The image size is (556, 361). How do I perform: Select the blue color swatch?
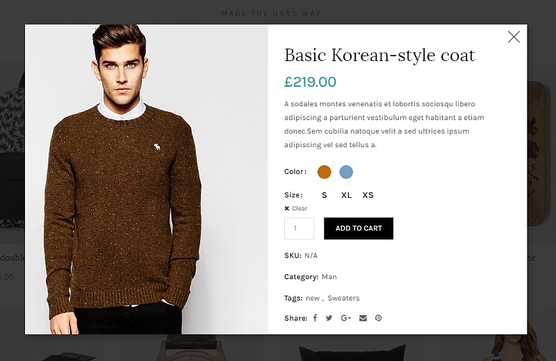tap(346, 172)
